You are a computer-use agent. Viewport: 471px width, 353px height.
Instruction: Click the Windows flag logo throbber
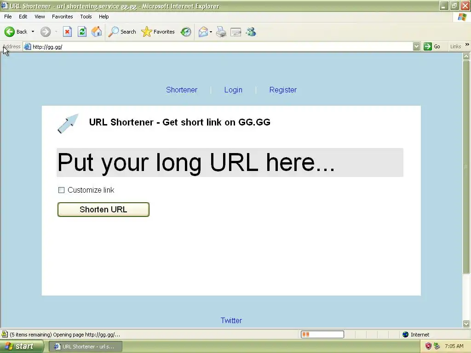(x=462, y=17)
